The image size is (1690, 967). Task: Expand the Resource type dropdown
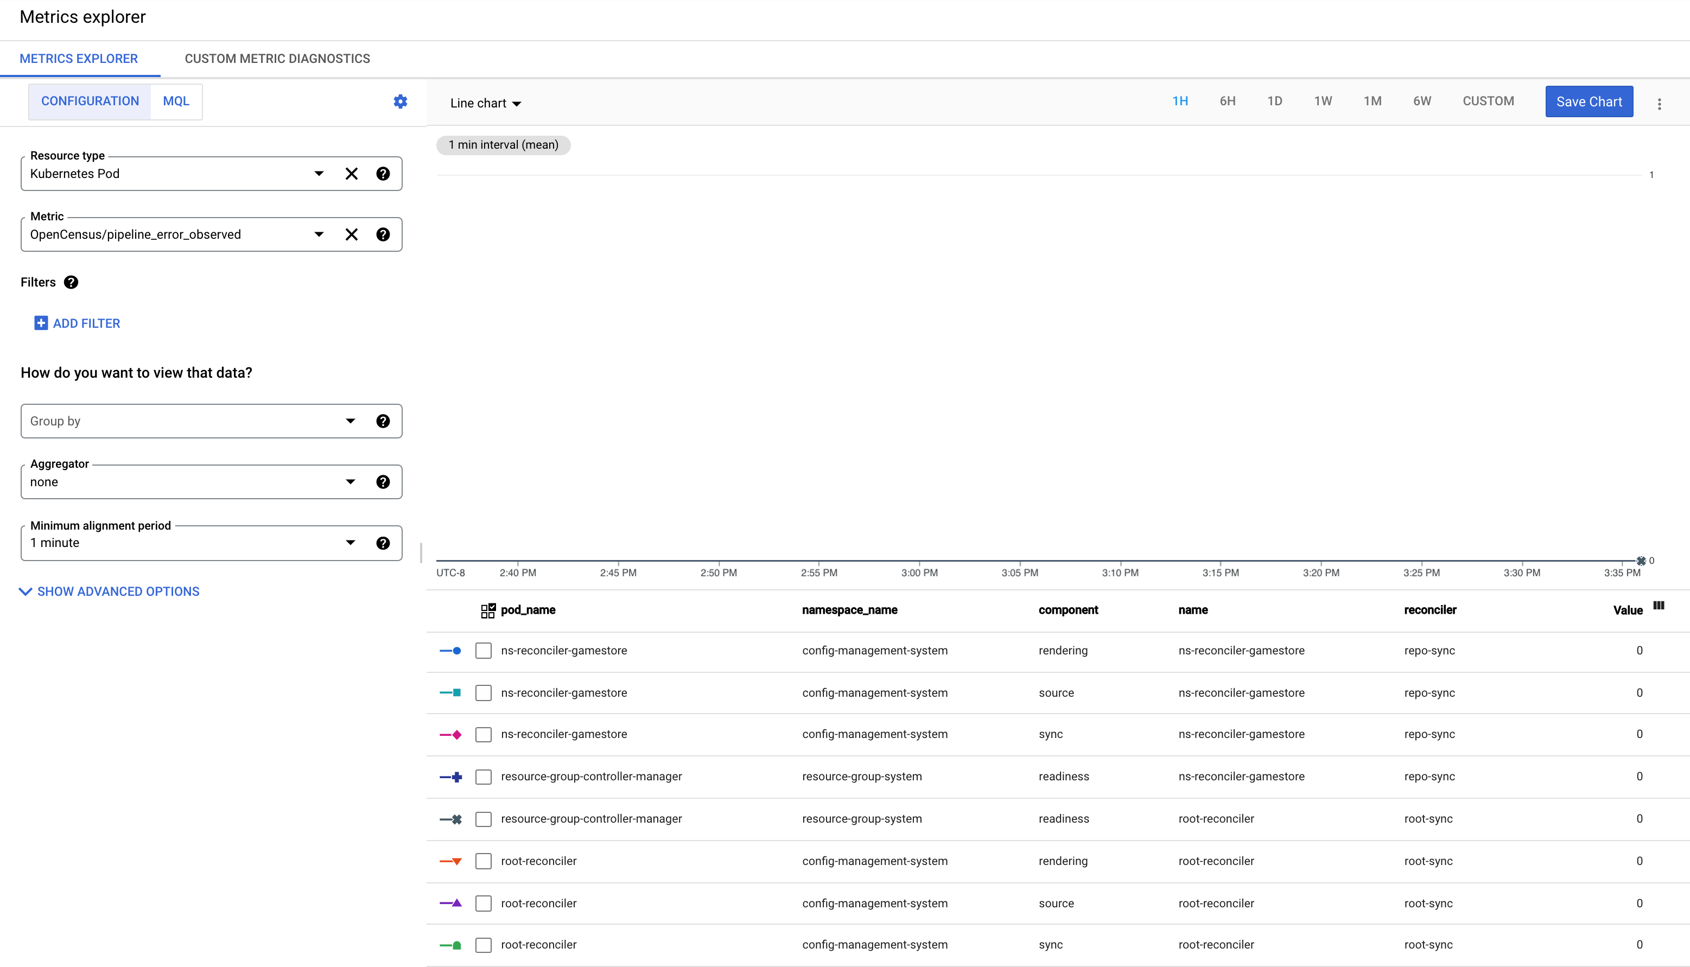click(x=319, y=174)
